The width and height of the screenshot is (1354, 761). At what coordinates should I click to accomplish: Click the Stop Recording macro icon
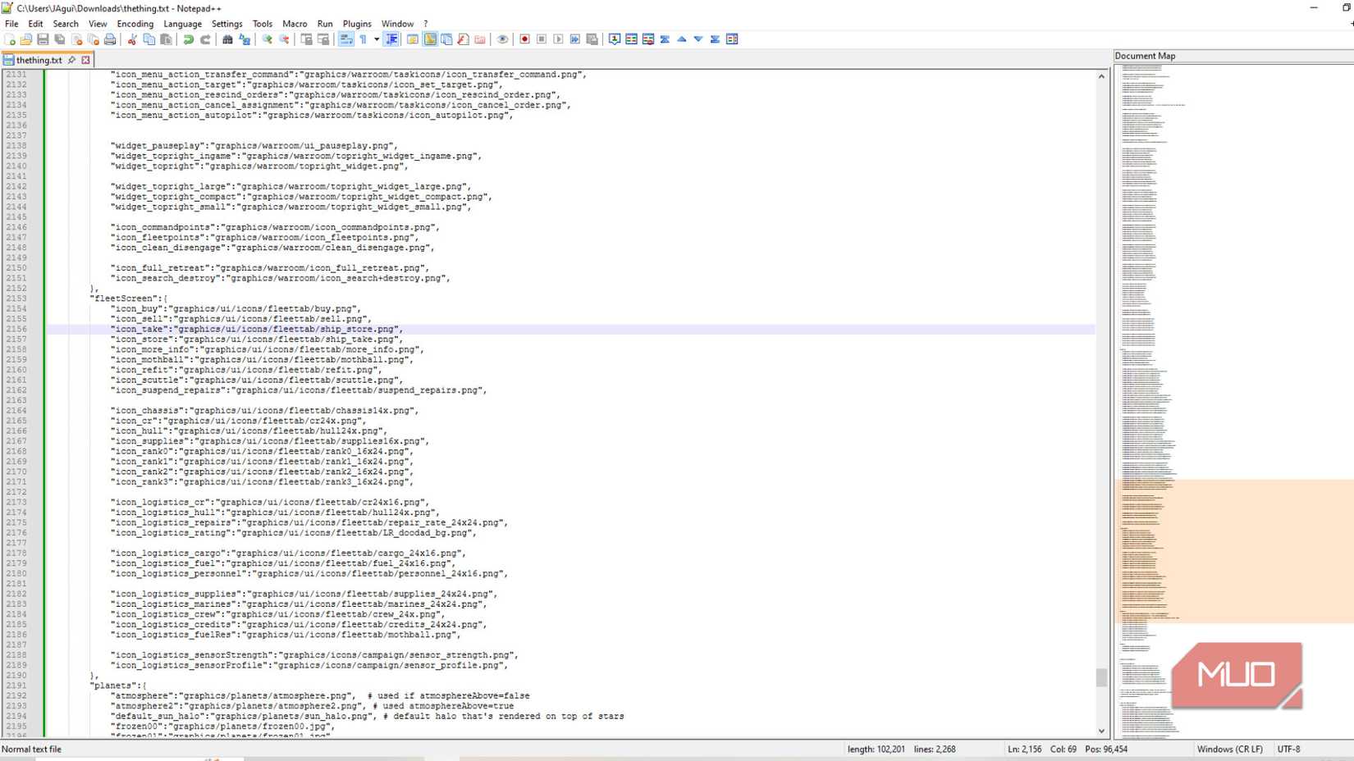[542, 39]
